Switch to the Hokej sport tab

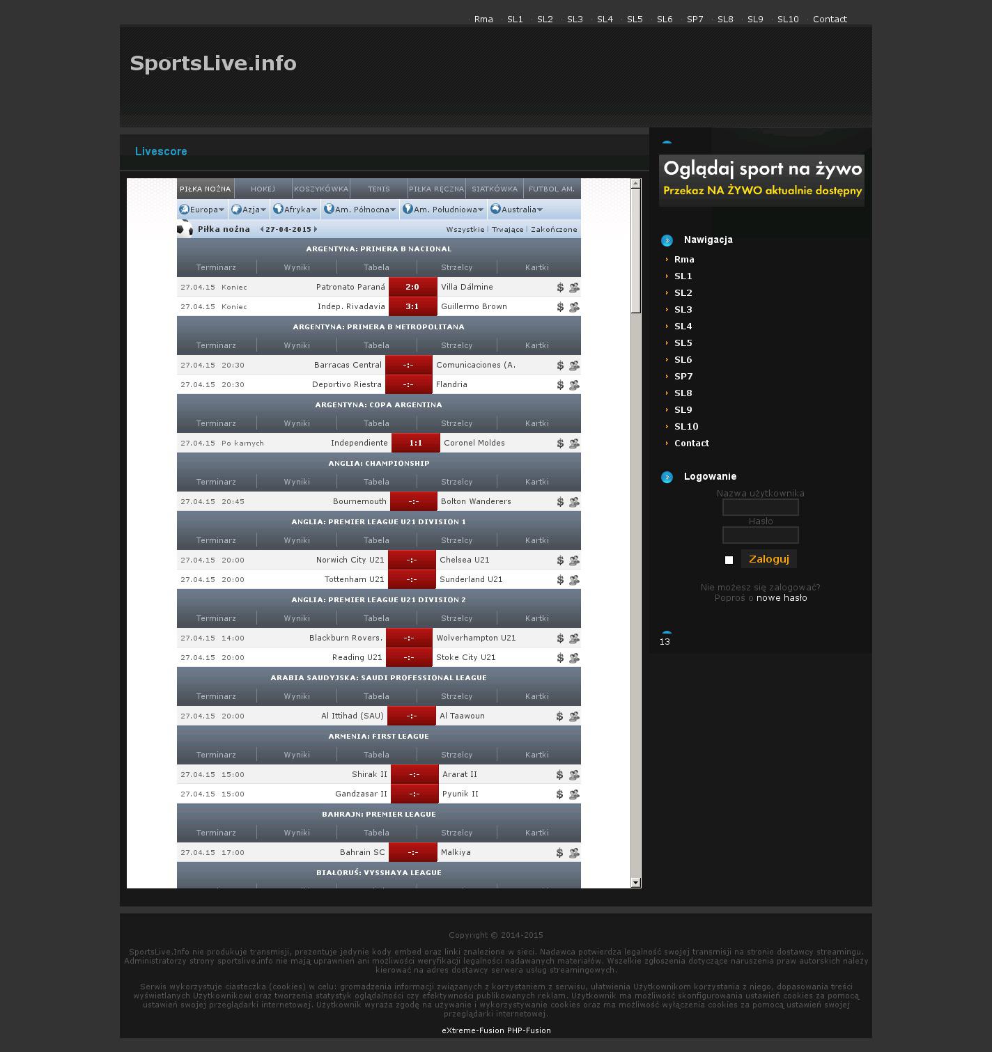(x=263, y=189)
